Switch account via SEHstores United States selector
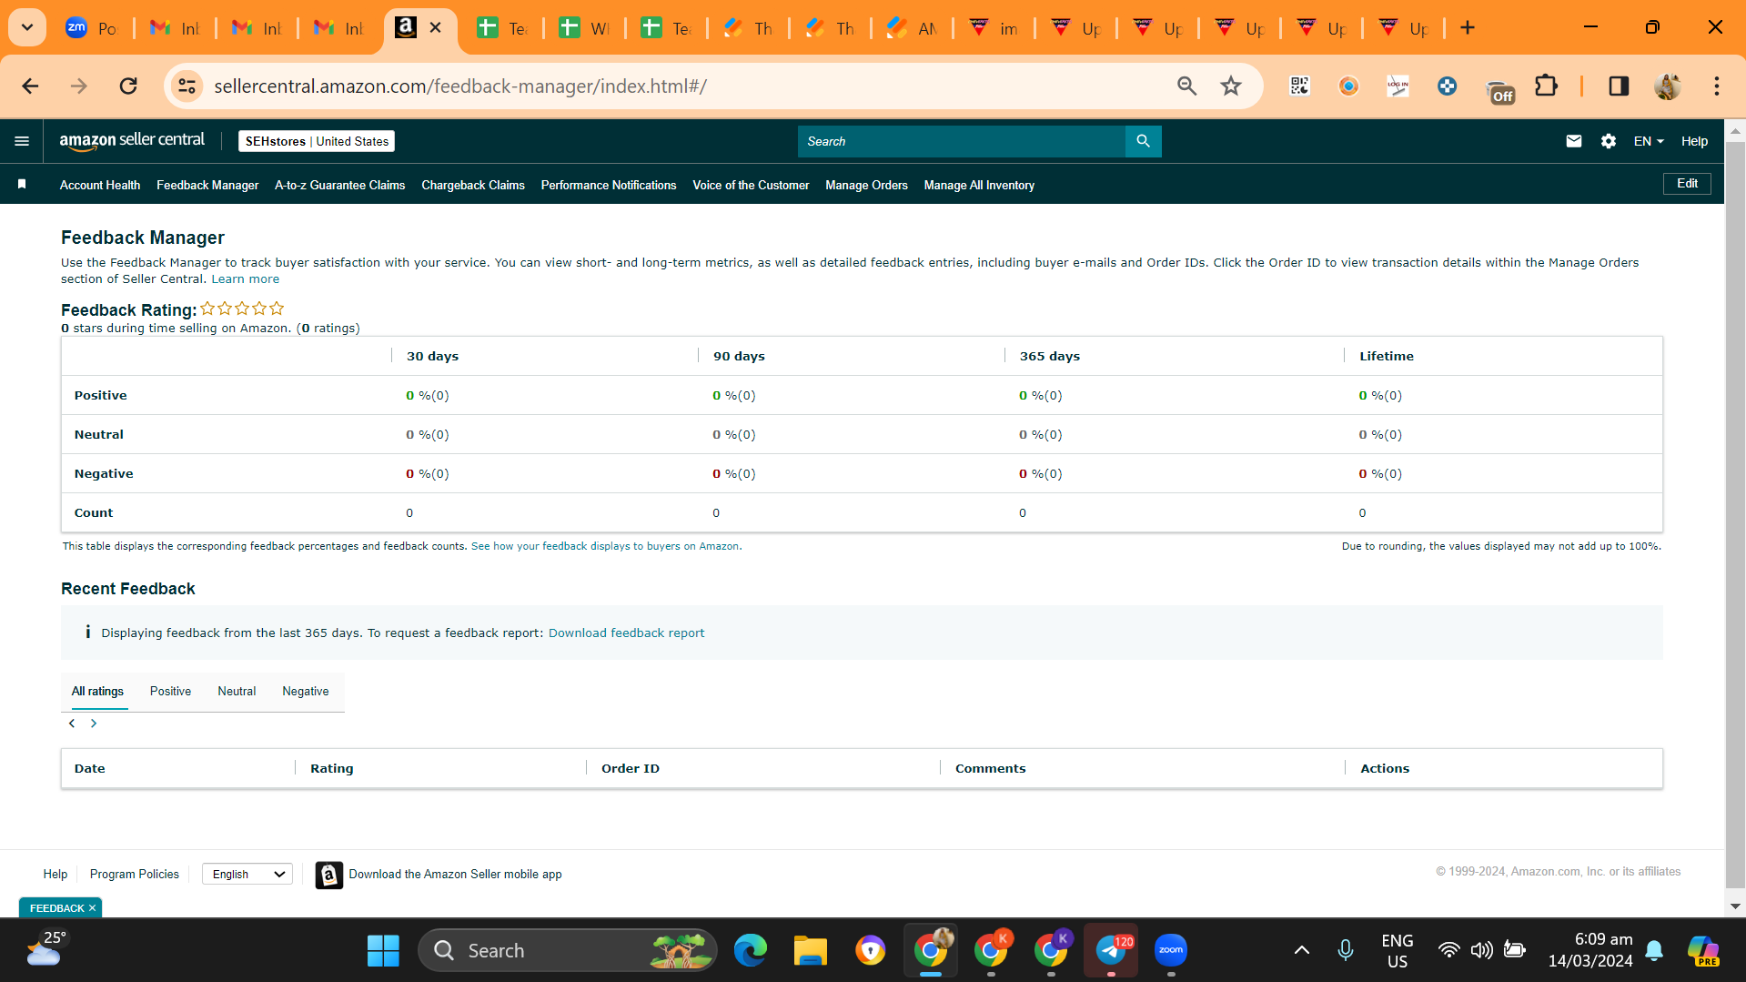This screenshot has width=1746, height=982. 317,141
